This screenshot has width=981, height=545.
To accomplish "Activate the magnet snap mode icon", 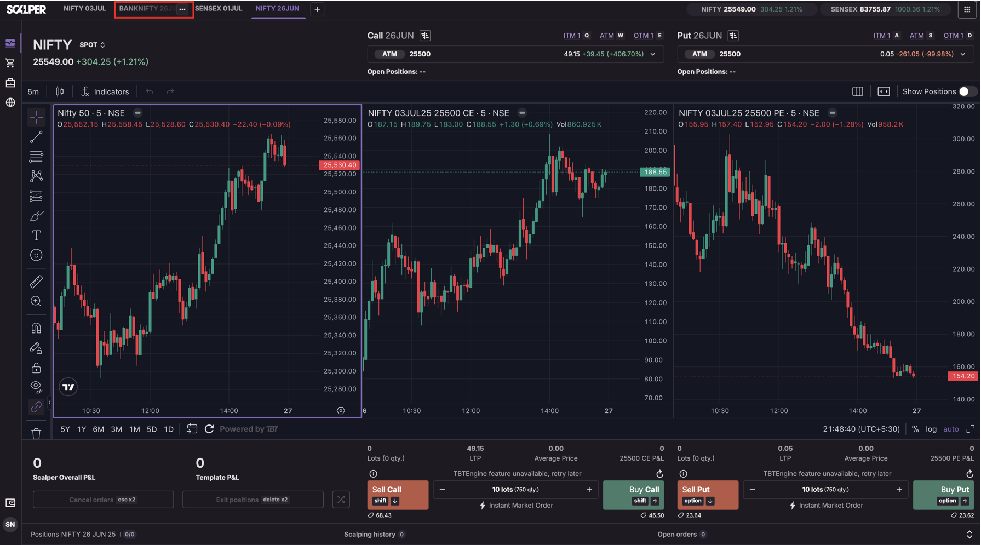I will 36,328.
